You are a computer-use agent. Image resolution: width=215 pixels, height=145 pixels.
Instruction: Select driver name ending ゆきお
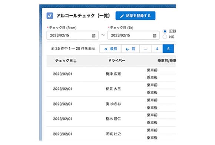click(113, 104)
